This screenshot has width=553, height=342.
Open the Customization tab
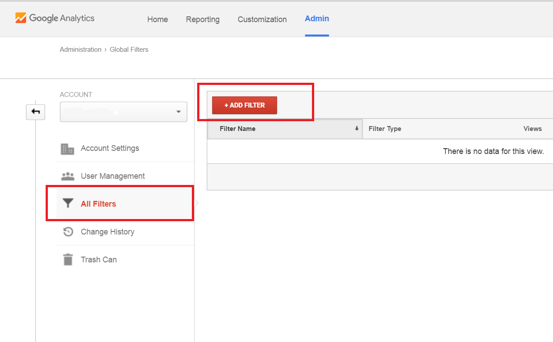click(262, 19)
